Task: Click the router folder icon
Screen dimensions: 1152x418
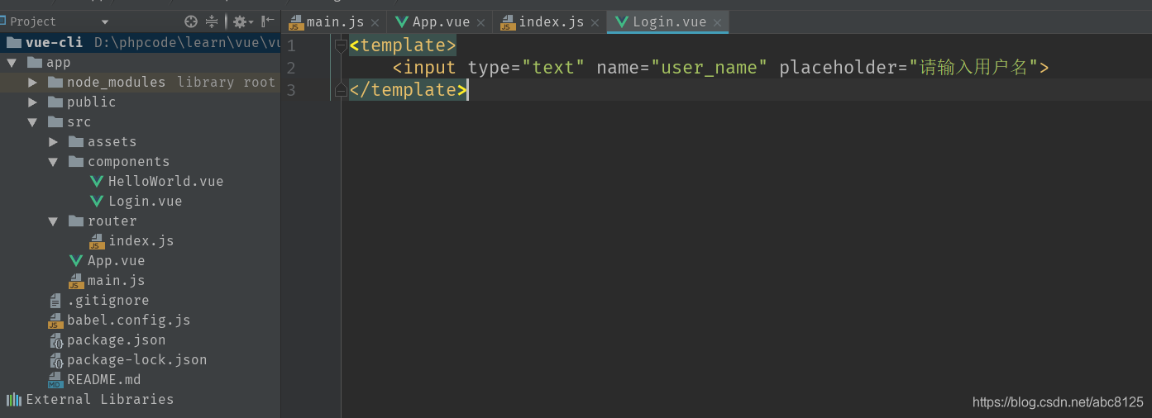Action: (75, 221)
